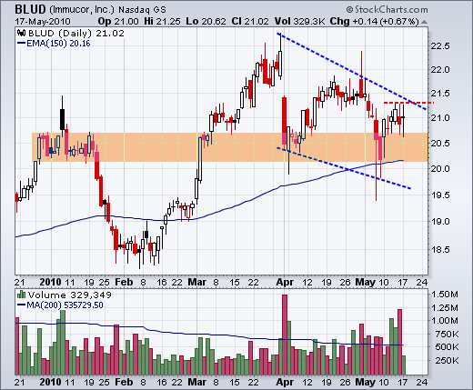The image size is (473, 390).
Task: Open the StockCharts.com copyright link
Action: click(387, 9)
